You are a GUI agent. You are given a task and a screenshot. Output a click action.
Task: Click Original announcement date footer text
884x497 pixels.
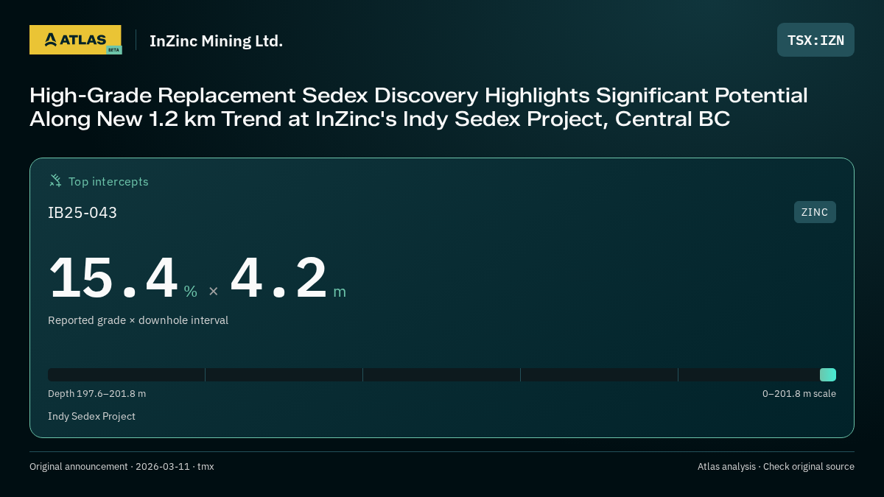(122, 467)
